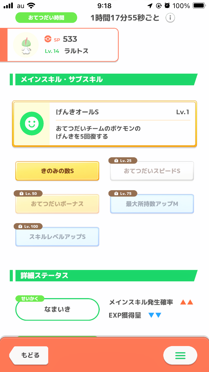Tap the なまいき nature box

tap(57, 309)
